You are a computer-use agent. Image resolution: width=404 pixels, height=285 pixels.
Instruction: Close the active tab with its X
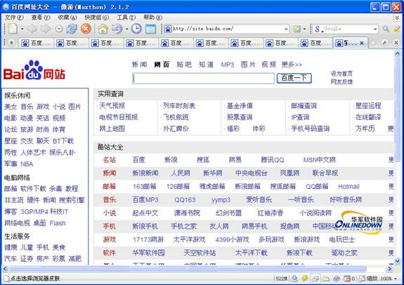click(x=362, y=43)
